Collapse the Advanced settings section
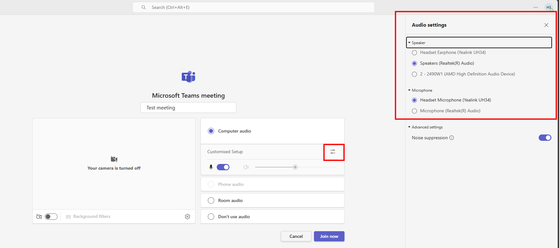The height and width of the screenshot is (248, 559). [x=426, y=127]
